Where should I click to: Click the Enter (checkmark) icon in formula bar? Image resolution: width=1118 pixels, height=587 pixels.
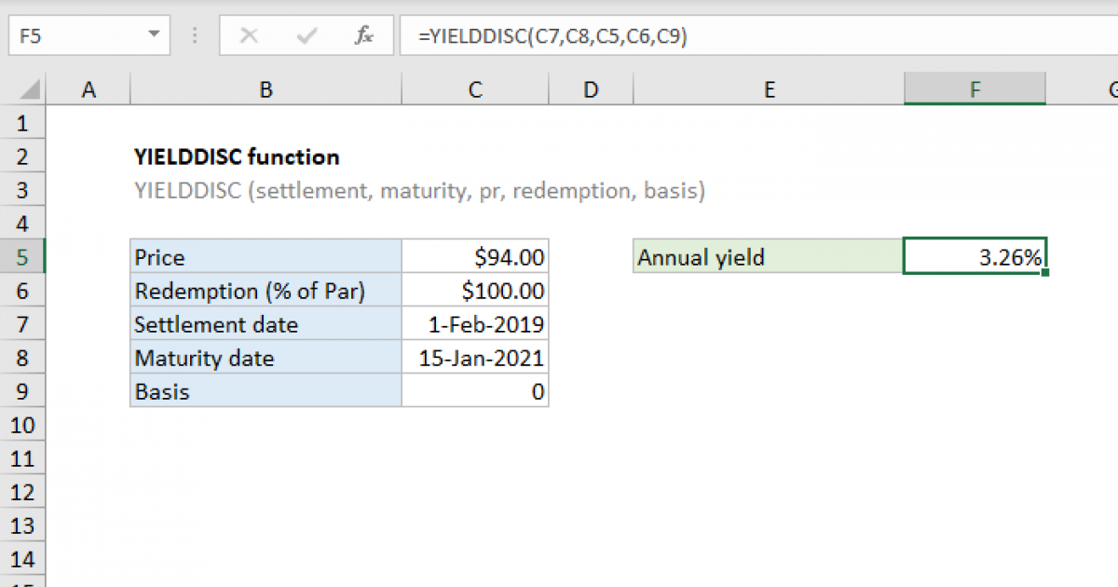(306, 35)
